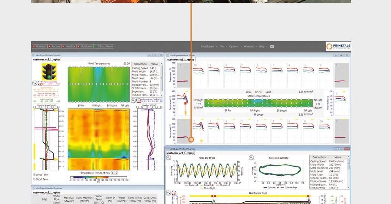Click the Primetals Technologies logo
391x204 pixels.
[338, 46]
